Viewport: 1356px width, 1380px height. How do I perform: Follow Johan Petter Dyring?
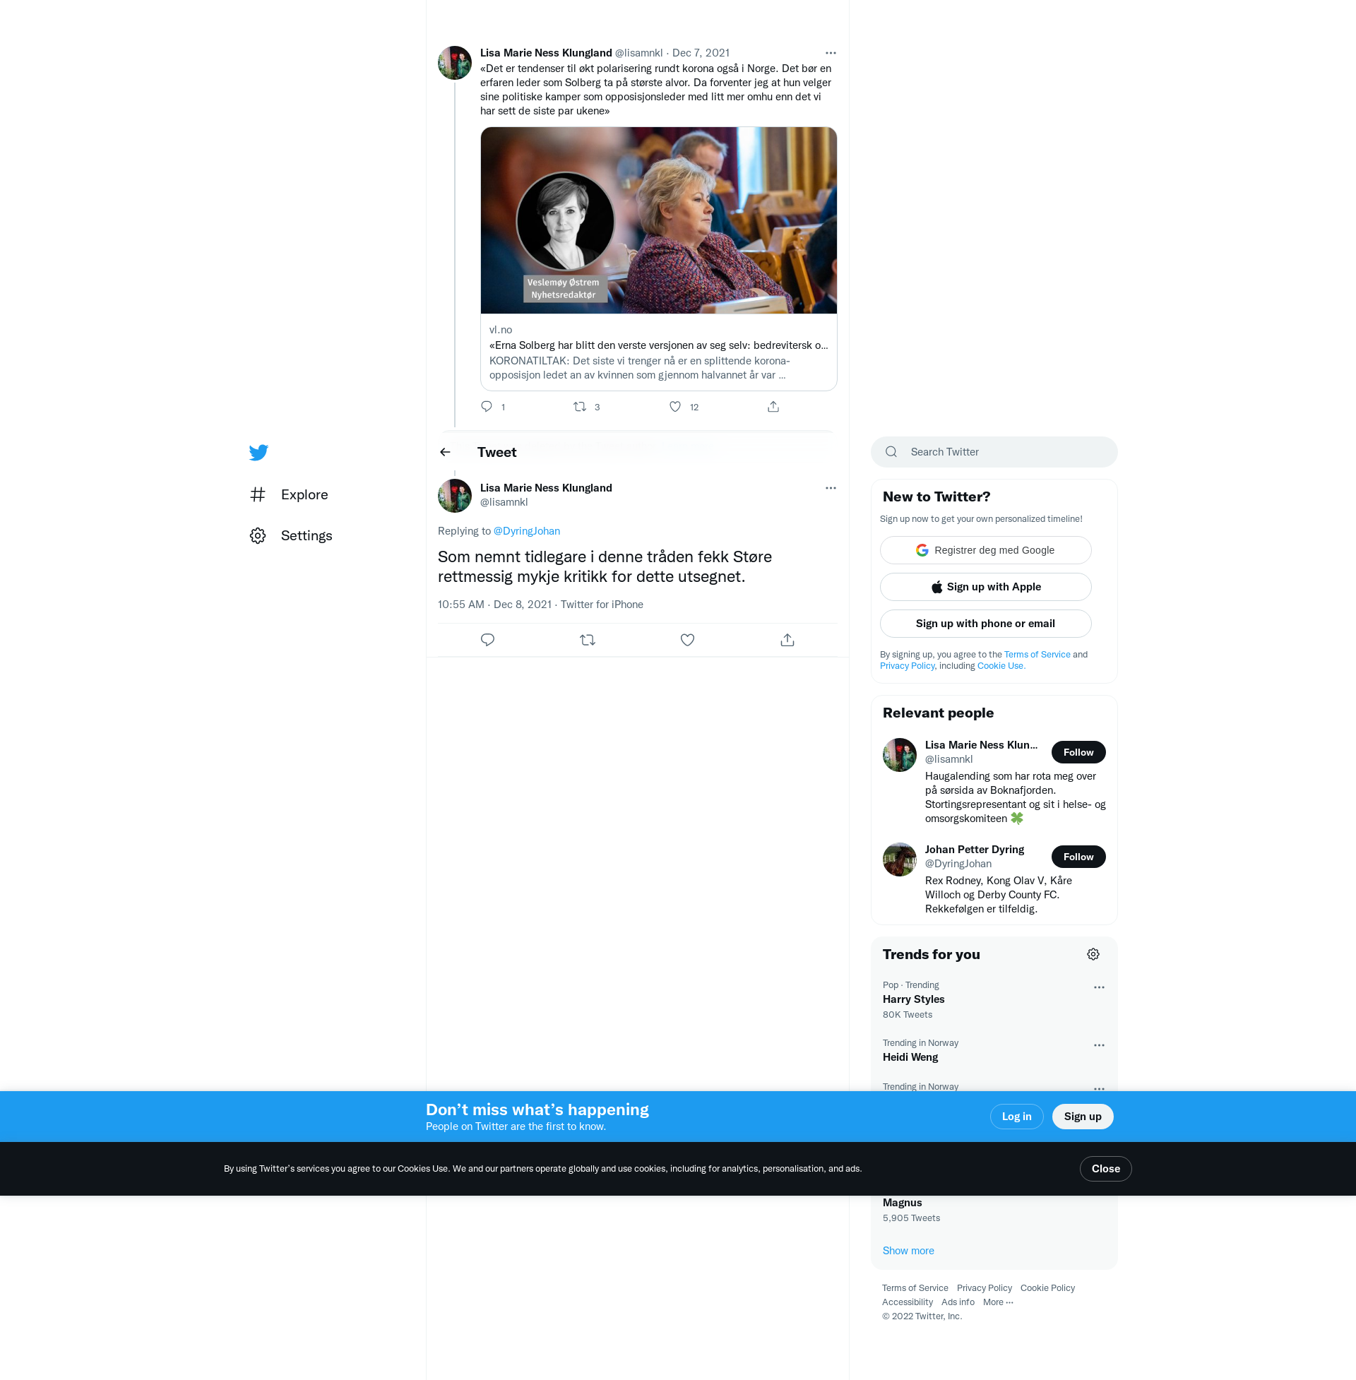(x=1078, y=857)
